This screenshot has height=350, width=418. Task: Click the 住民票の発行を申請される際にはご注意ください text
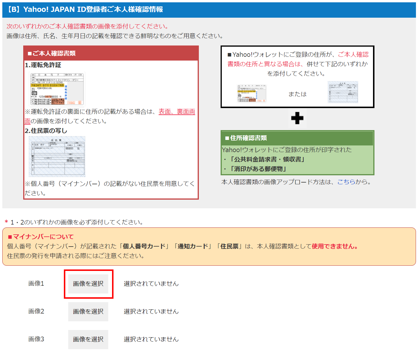point(75,256)
